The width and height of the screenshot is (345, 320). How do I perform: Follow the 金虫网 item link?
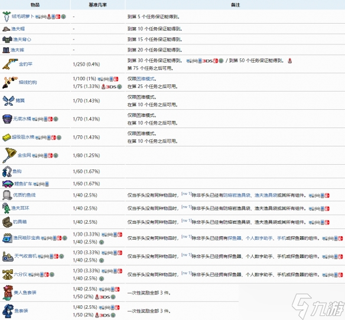coord(24,155)
